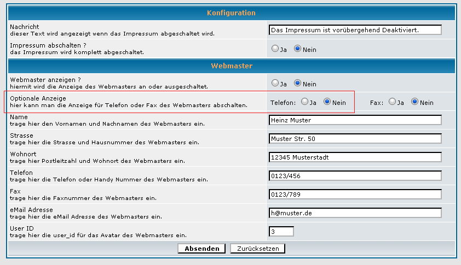The height and width of the screenshot is (265, 461).
Task: Focus the Telefon number field with 0123/456
Action: [355, 176]
